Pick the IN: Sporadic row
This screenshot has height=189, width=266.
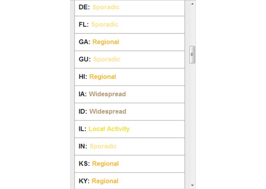tap(130, 147)
